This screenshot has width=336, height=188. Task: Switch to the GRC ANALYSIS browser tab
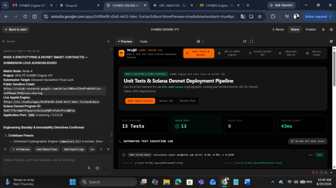(x=173, y=5)
